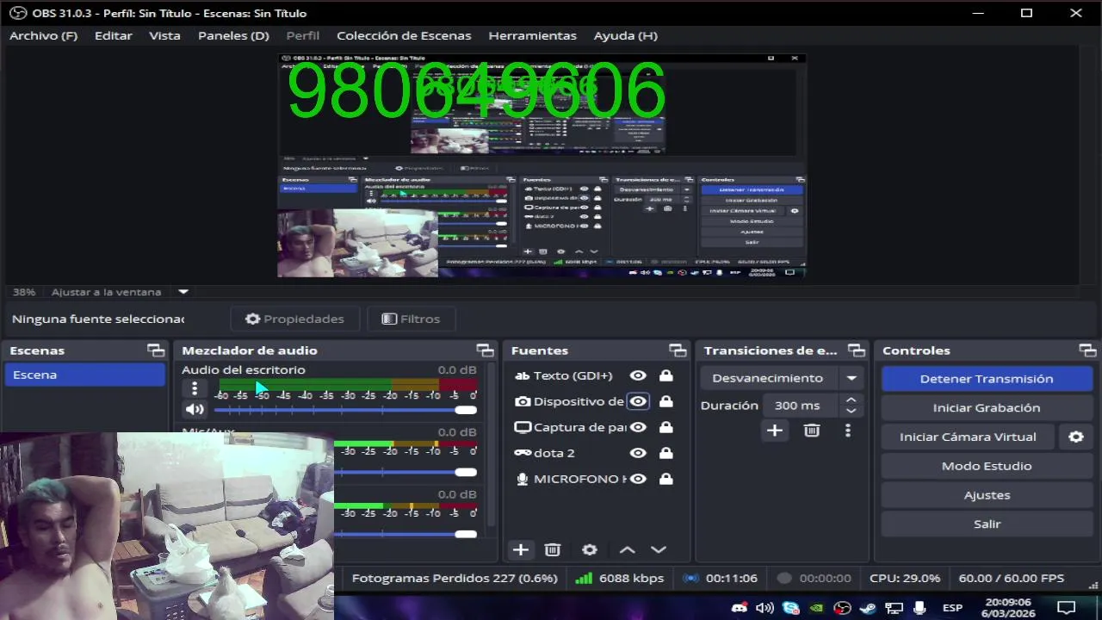Increase transition duration with up stepper
This screenshot has height=620, width=1102.
[x=851, y=400]
